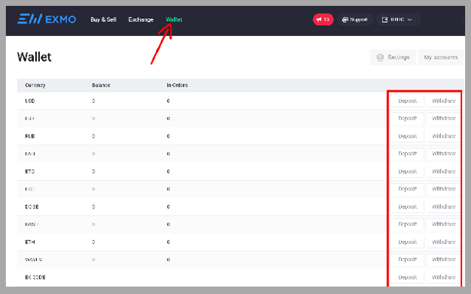471x294 pixels.
Task: Open the Buy & Sell menu
Action: (x=103, y=19)
